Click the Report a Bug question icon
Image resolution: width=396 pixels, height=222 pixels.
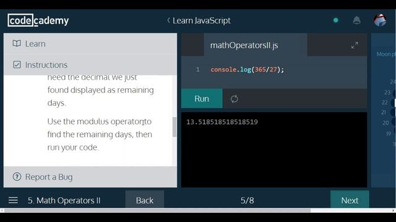[17, 177]
